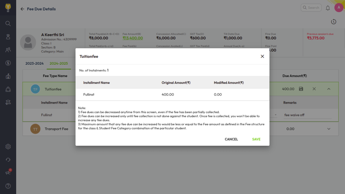Click the modified amount 0.00 for Fullinst

[x=218, y=95]
